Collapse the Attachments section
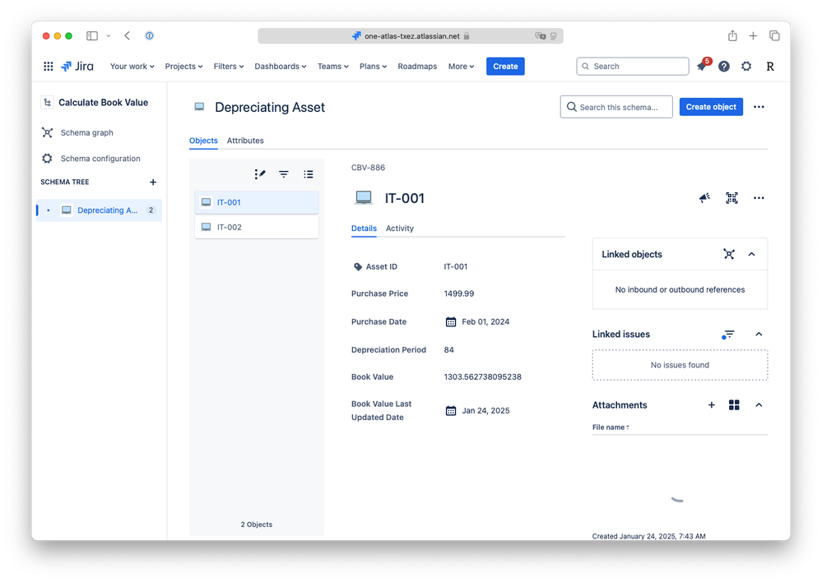Image resolution: width=822 pixels, height=582 pixels. point(759,405)
